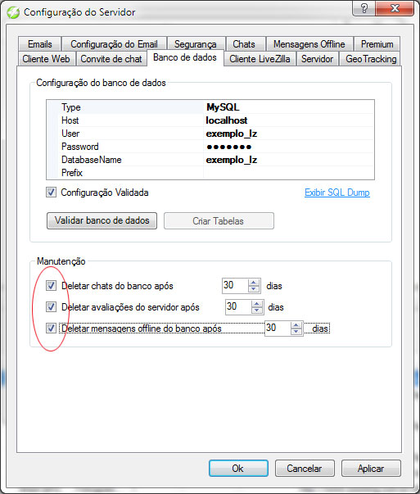Disable Deletar mensagens offline do banco
The height and width of the screenshot is (494, 420).
tap(51, 329)
